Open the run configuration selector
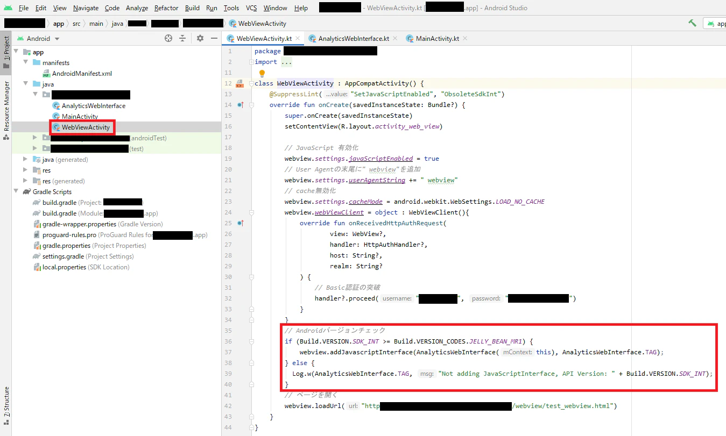726x436 pixels. [x=715, y=23]
